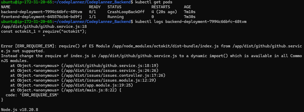Click the restarts value 0 for frontend pod
The height and width of the screenshot is (112, 304).
153,17
